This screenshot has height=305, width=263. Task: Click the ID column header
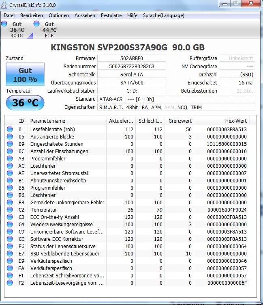pyautogui.click(x=21, y=121)
